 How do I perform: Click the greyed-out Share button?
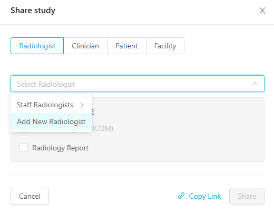pyautogui.click(x=247, y=196)
